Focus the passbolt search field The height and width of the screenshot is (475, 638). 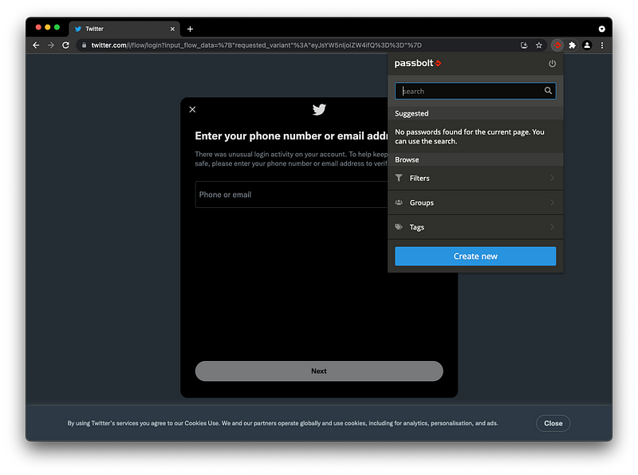coord(475,91)
